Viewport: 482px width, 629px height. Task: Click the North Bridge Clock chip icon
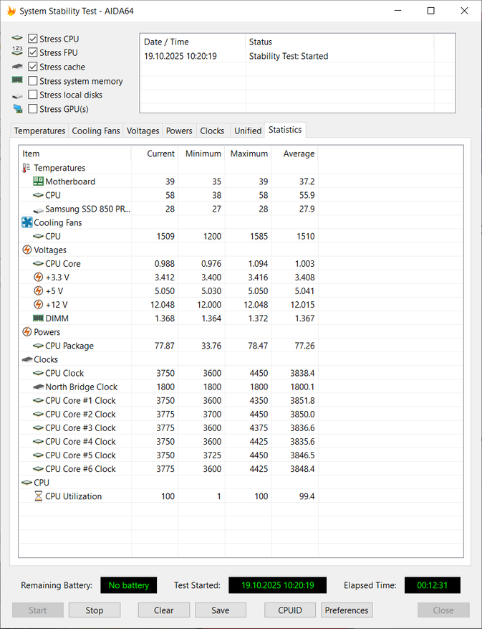click(38, 387)
